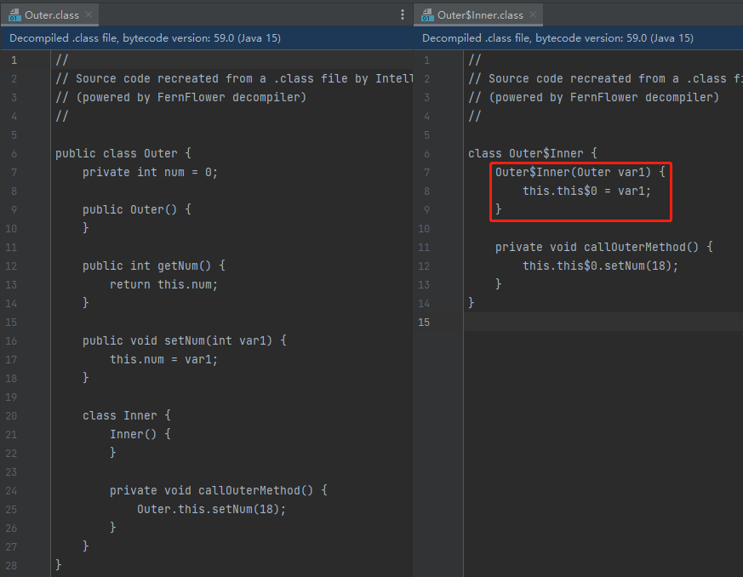Click the 'Source code recreated' comment in Outer$Inner.class editor
Viewport: 743px width, 577px height.
click(x=606, y=78)
